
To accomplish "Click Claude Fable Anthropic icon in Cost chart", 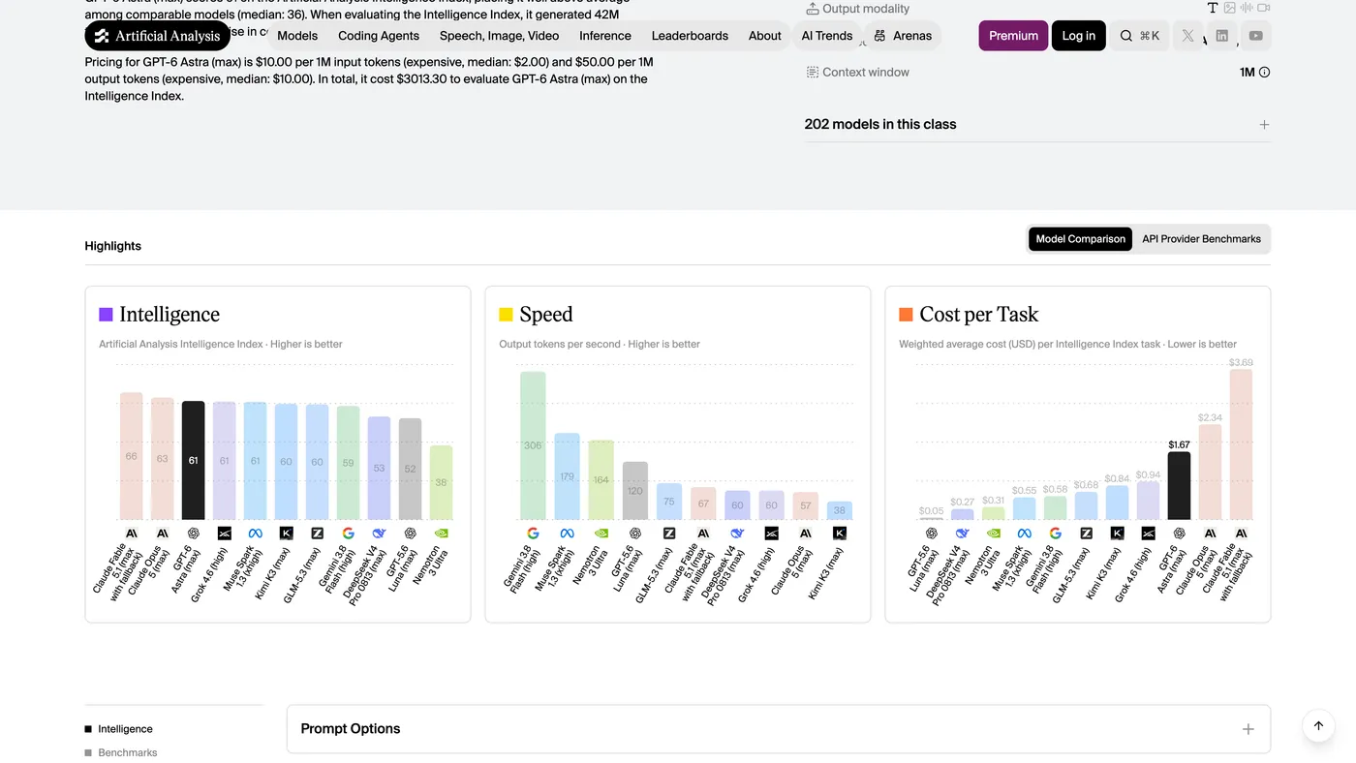I will (1241, 534).
